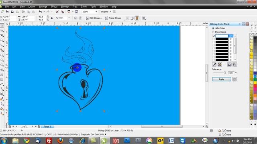Screen dimensions: 257x144
Task: Click the Apply button
Action: [222, 79]
